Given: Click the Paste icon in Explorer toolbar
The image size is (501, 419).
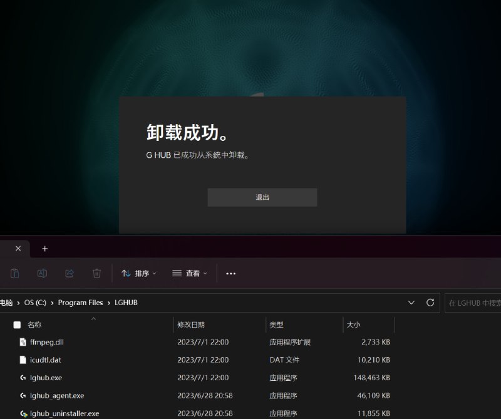Looking at the screenshot, I should click(14, 274).
